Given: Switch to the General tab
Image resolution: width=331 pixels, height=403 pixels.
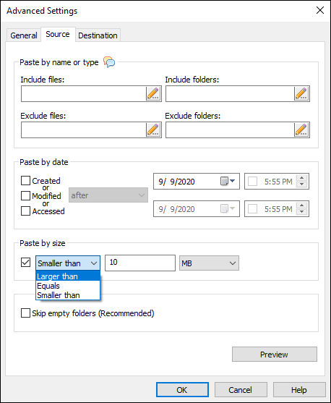Looking at the screenshot, I should coord(24,35).
